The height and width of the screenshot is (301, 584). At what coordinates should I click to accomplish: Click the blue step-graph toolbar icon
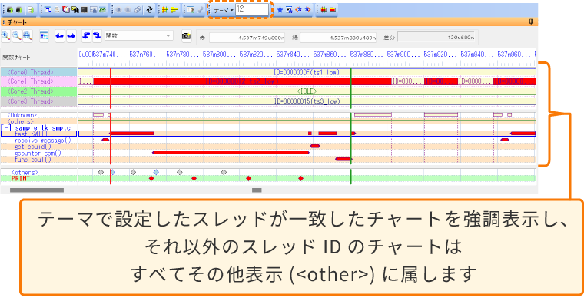click(48, 10)
